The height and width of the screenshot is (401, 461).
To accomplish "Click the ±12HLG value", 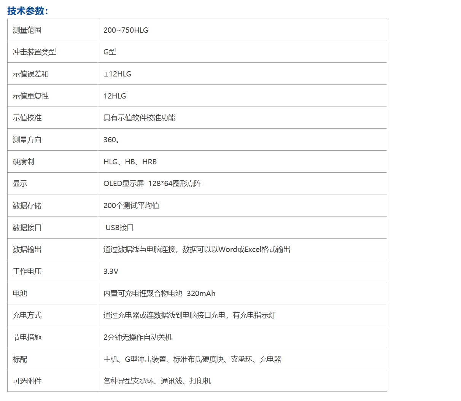I will pyautogui.click(x=118, y=74).
